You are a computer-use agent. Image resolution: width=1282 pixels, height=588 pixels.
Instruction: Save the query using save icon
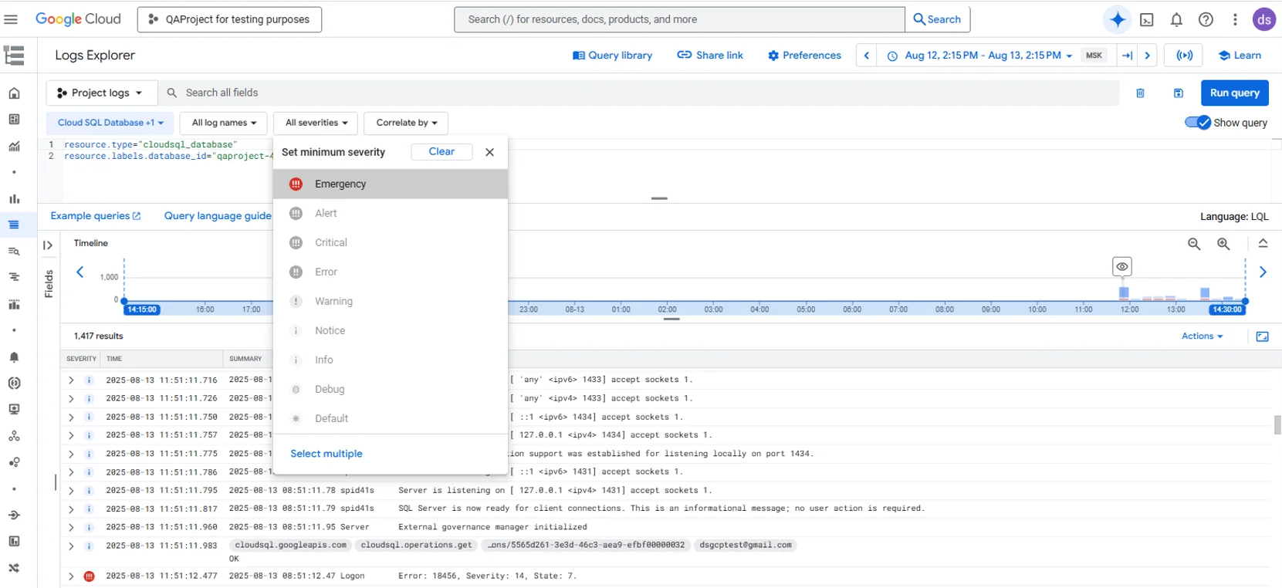coord(1179,93)
